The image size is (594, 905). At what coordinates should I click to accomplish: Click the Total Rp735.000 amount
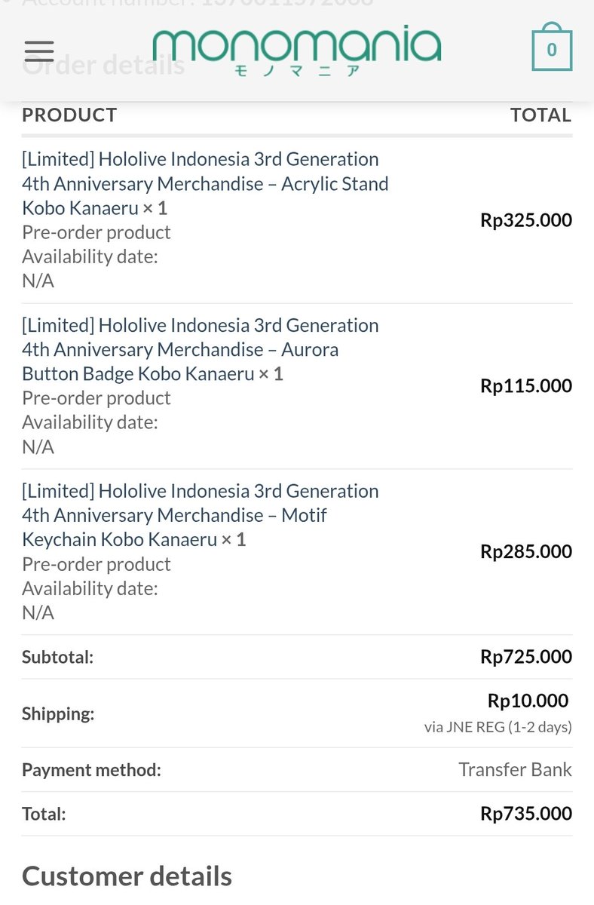pos(526,814)
